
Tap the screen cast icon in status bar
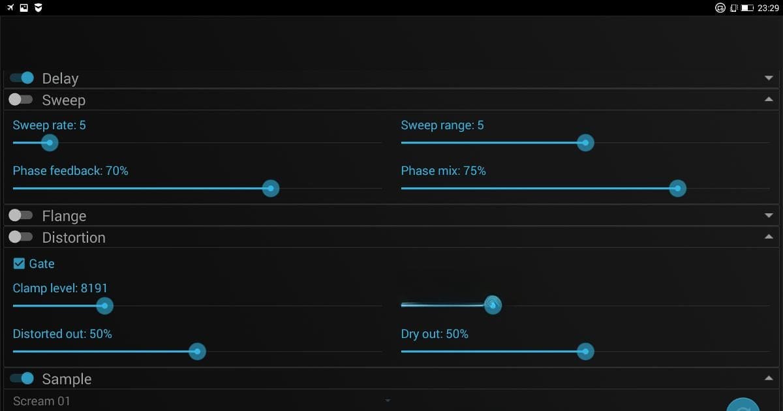(720, 8)
